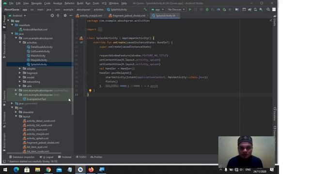Click the volume icon in system tray
Viewport: 310px width, 174px height.
point(241,170)
